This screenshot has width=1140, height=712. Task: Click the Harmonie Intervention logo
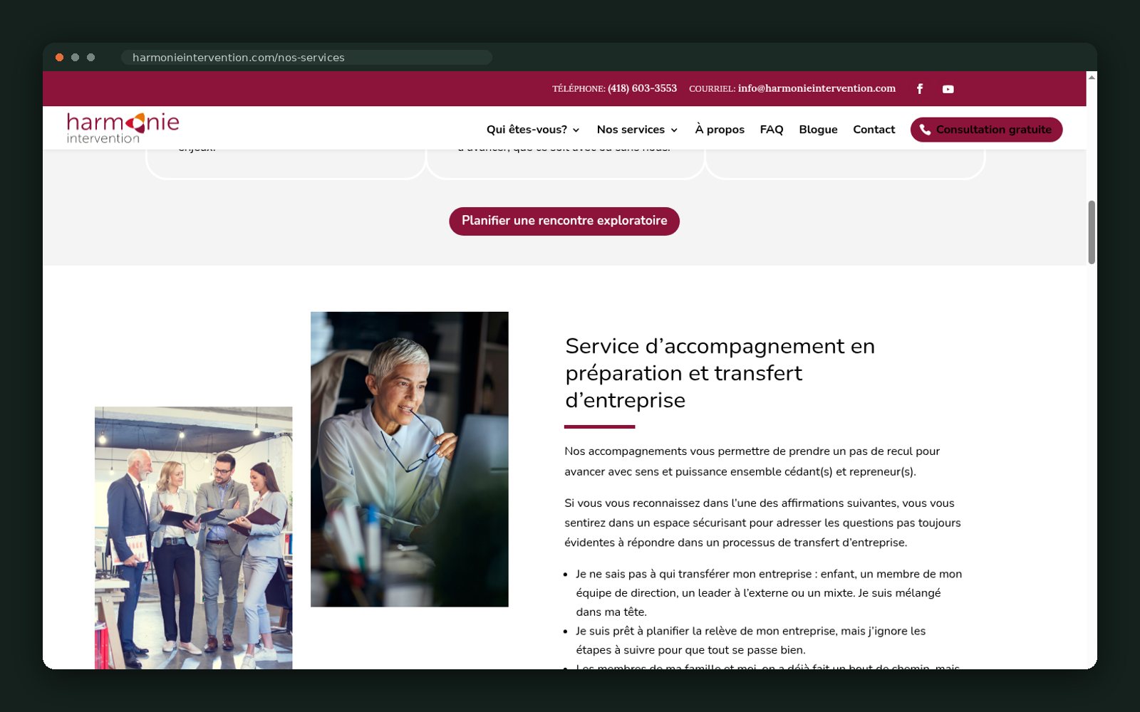123,128
